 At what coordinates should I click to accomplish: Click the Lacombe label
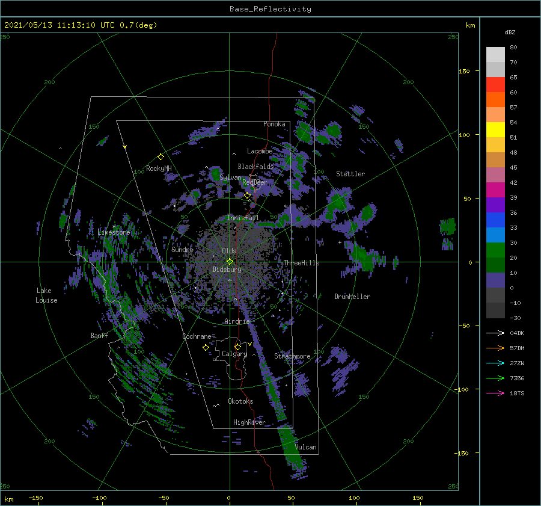260,151
